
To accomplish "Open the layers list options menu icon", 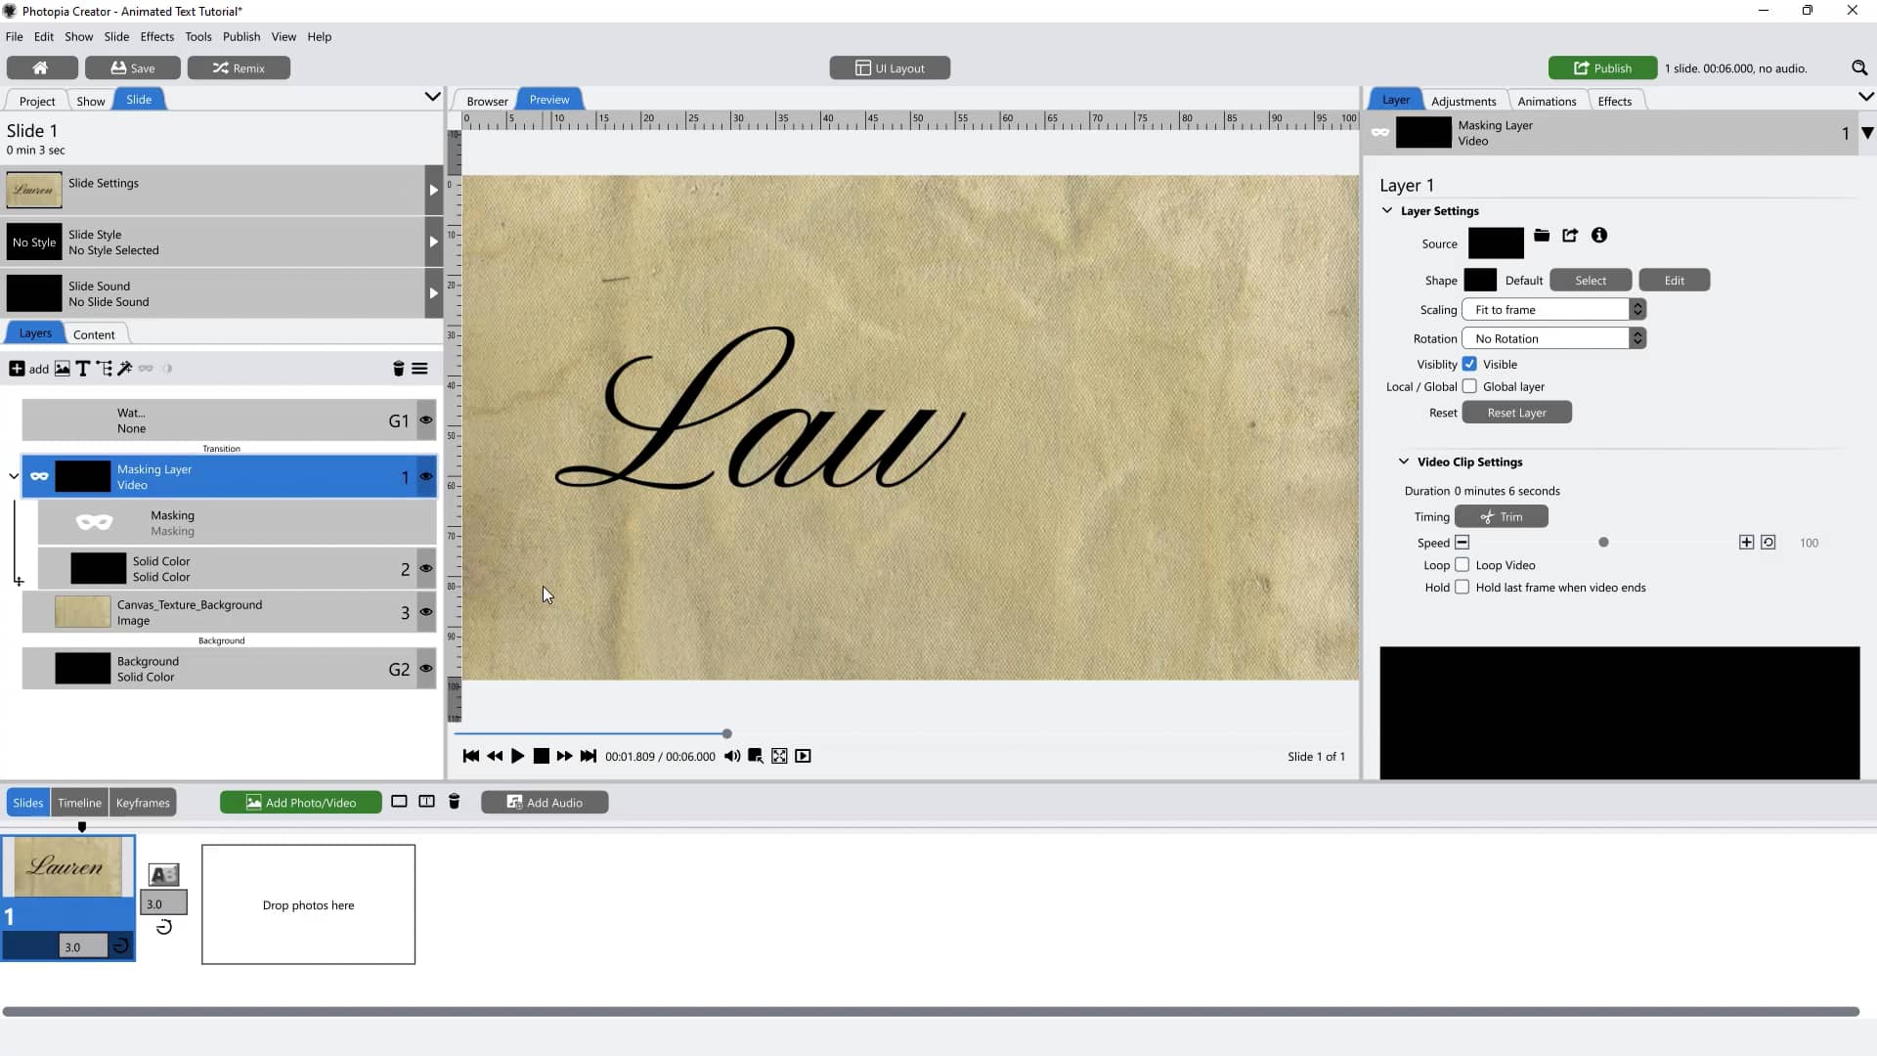I will (419, 369).
